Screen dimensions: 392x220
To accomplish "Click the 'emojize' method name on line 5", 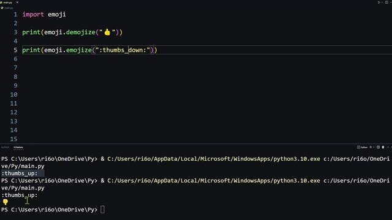I will (79, 50).
